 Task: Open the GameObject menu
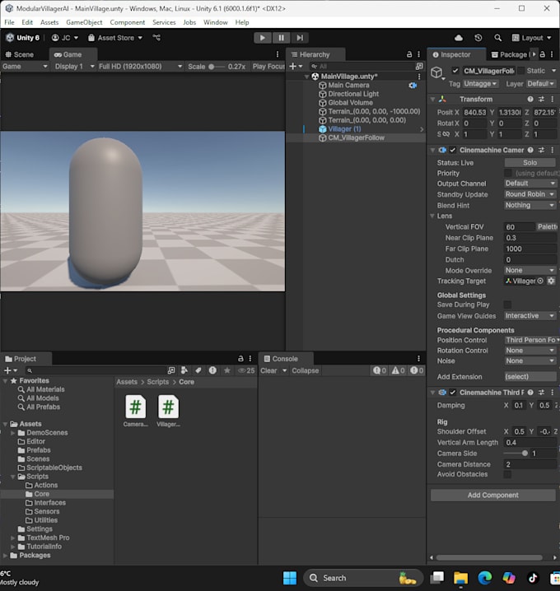coord(84,22)
